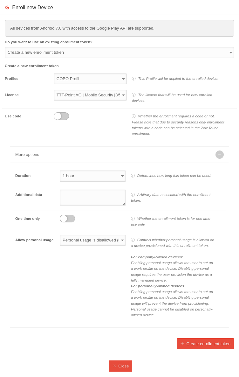Click the info icon beside the Additional data description
This screenshot has height=377, width=239.
point(133,195)
